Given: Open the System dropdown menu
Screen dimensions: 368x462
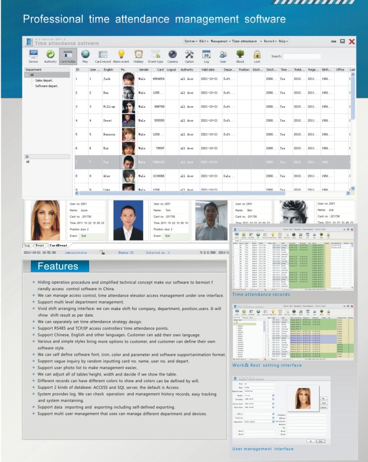Looking at the screenshot, I should [x=190, y=41].
